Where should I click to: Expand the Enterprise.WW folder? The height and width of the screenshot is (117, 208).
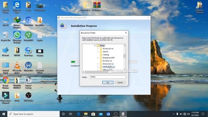click(x=97, y=58)
